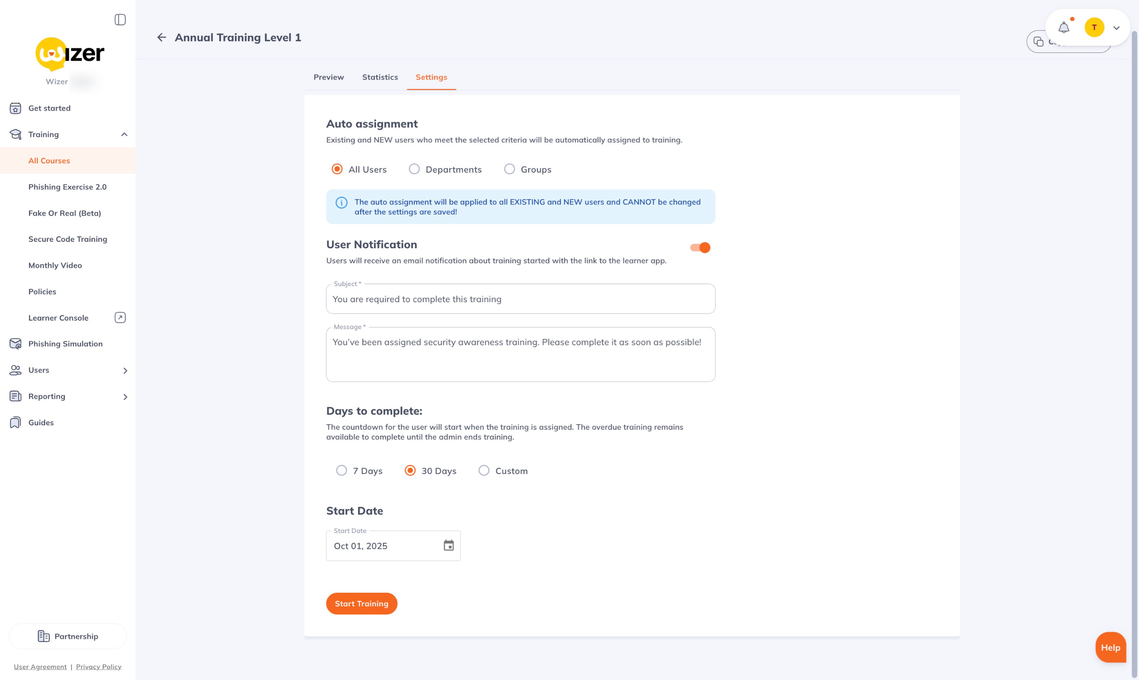Open the calendar picker in Start Date
Screen dimensions: 1139x680
point(448,545)
